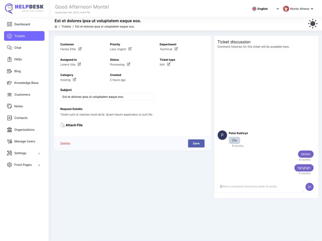The image size is (322, 241).
Task: Send the comment with paper plane icon
Action: click(309, 187)
